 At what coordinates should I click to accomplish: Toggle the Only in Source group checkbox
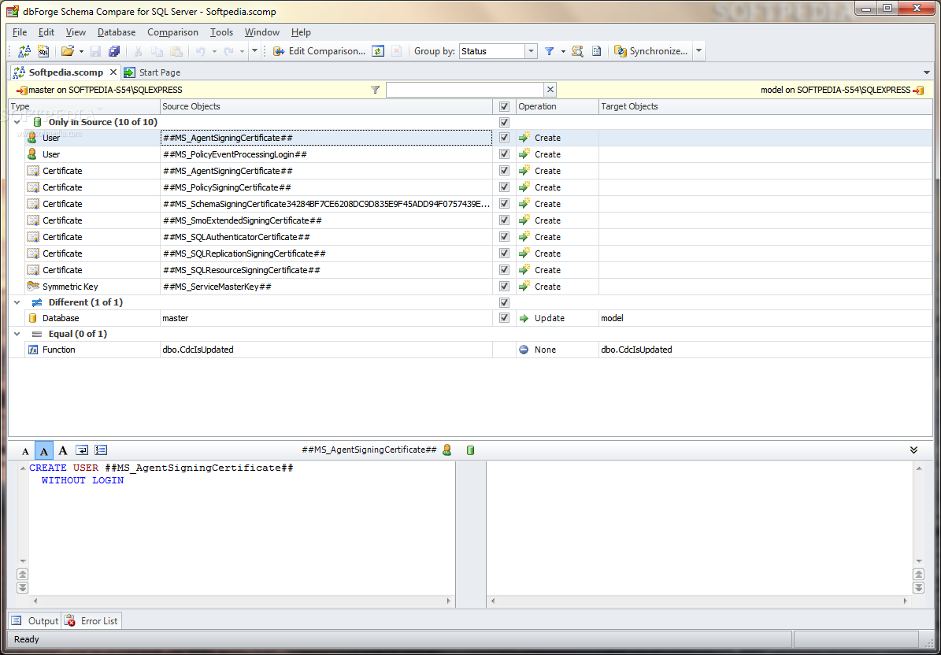[504, 122]
